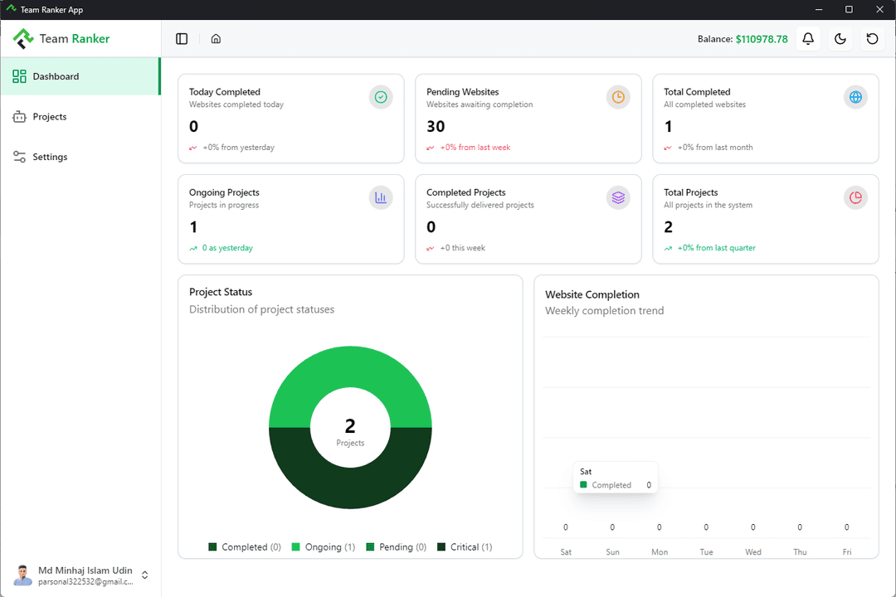Click the Ongoing Projects bar chart icon
The height and width of the screenshot is (597, 896).
[381, 197]
